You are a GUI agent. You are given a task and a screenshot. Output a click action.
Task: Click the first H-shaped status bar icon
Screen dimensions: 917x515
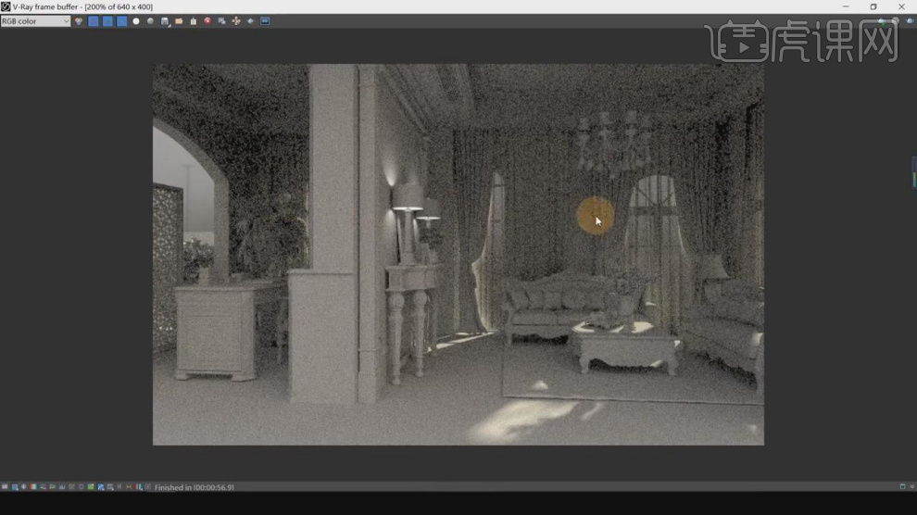(119, 487)
